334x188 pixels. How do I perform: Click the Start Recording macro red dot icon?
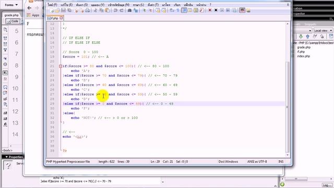[210, 10]
